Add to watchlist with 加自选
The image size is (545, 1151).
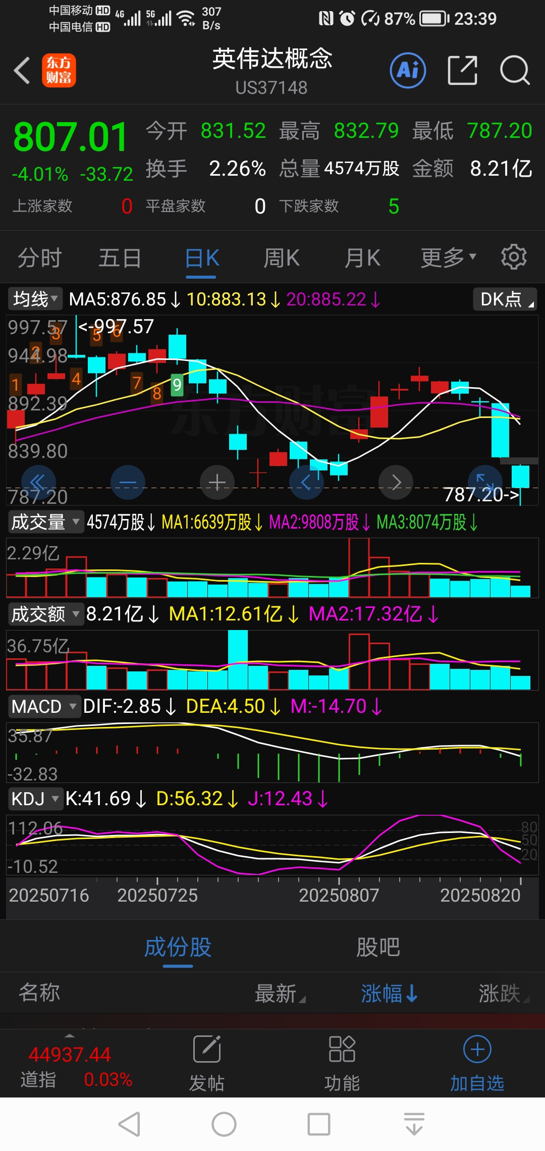pyautogui.click(x=477, y=1063)
